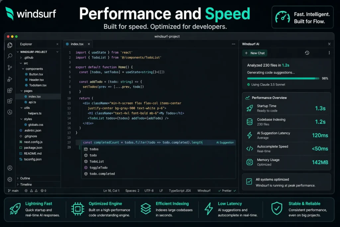Image resolution: width=340 pixels, height=227 pixels.
Task: Open tsconfig.json file
Action: (x=33, y=159)
